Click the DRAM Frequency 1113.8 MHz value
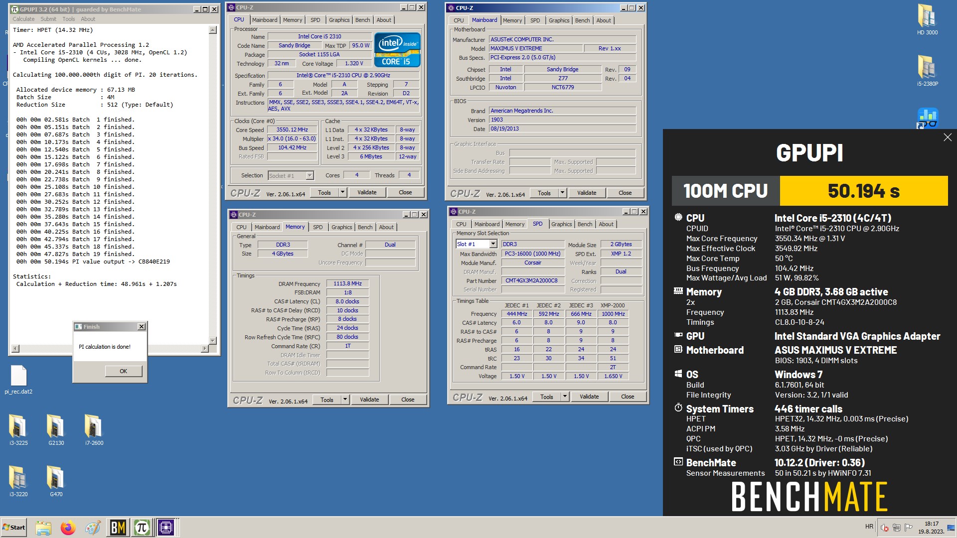Image resolution: width=957 pixels, height=538 pixels. (347, 283)
